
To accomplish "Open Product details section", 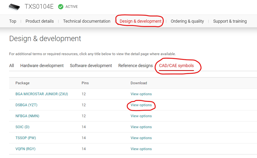I will point(40,21).
